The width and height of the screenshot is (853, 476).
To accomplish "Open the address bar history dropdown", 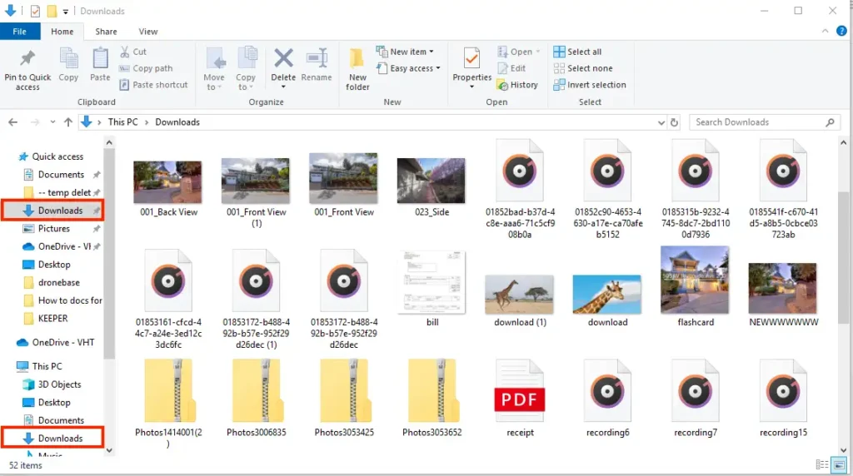I will pyautogui.click(x=661, y=123).
